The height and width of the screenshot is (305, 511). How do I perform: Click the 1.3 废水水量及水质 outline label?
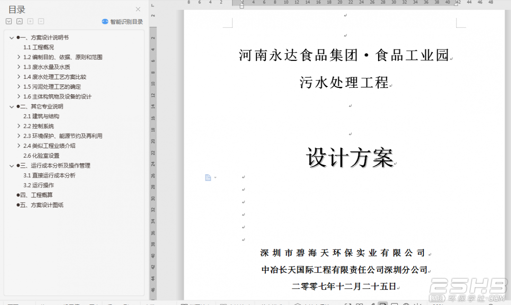[46, 67]
